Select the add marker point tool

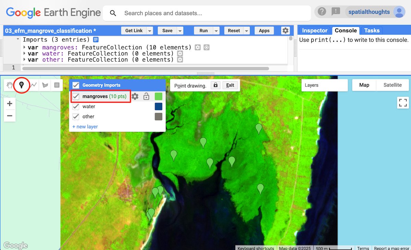(x=22, y=85)
